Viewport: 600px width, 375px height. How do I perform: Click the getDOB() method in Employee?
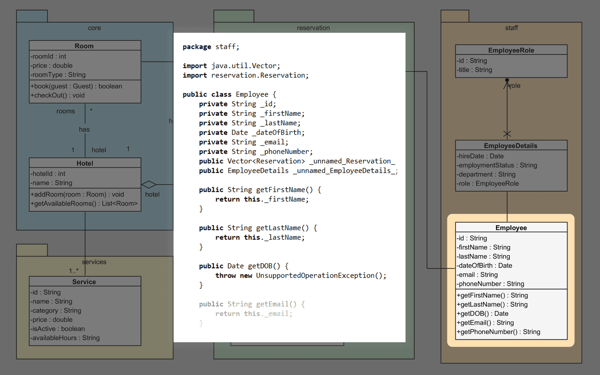point(482,314)
